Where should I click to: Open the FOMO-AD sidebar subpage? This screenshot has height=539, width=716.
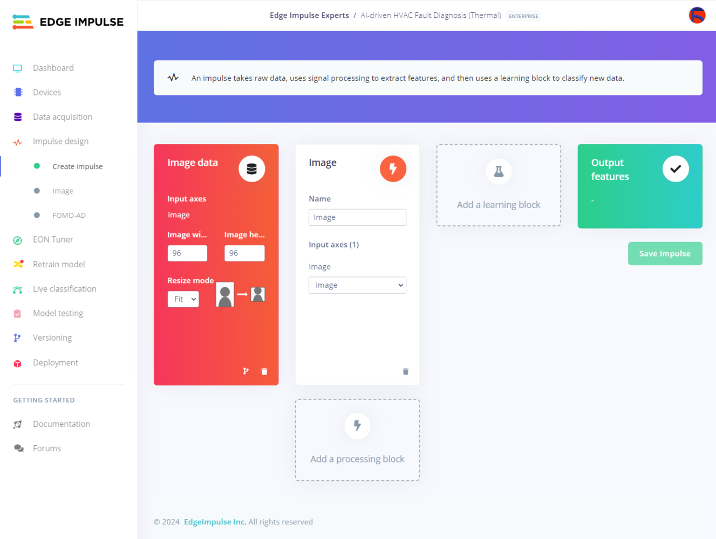pos(69,215)
